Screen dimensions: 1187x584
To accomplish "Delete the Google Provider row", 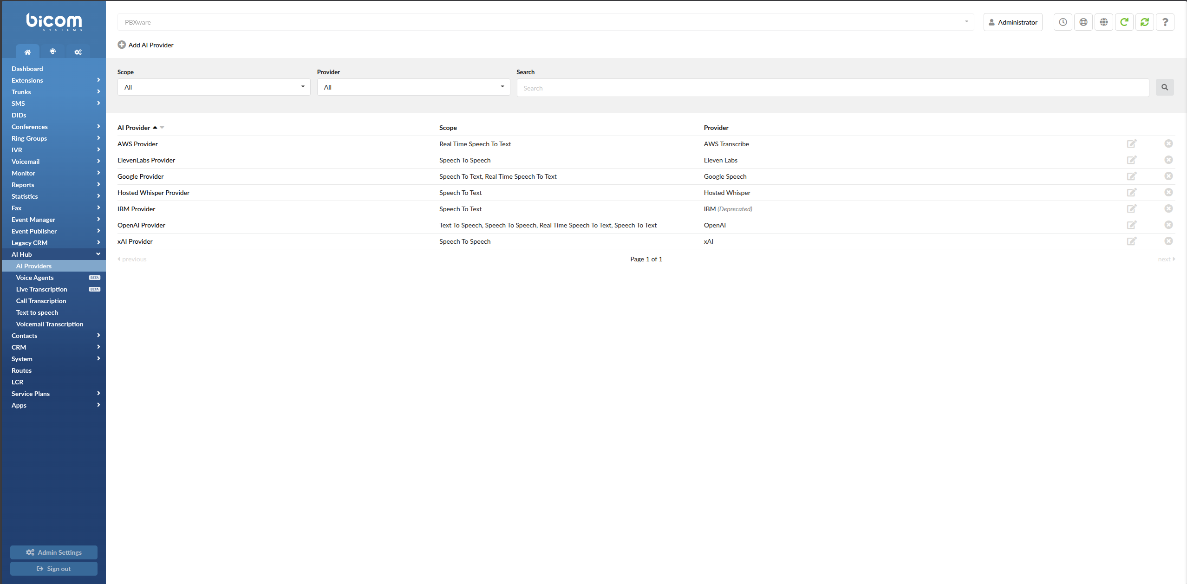I will [x=1168, y=176].
